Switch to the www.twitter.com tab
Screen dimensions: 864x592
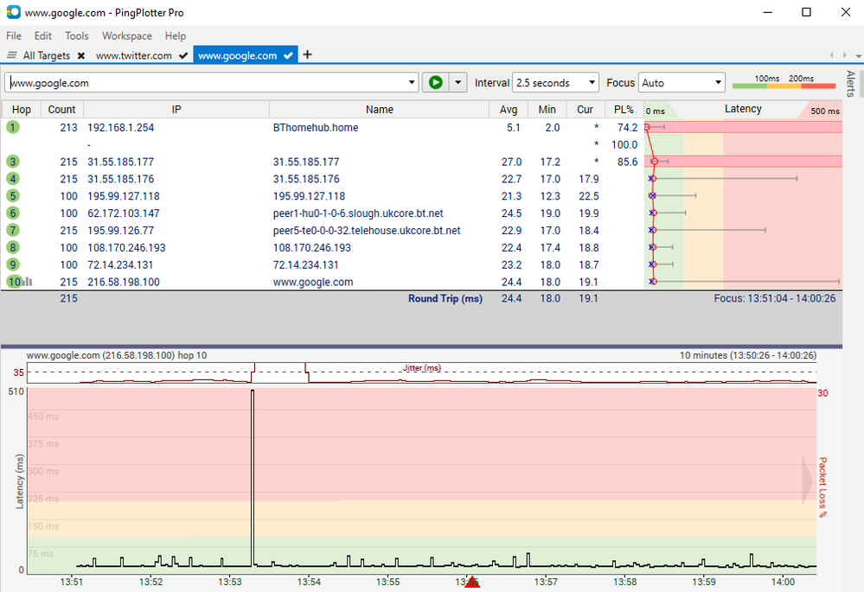click(134, 55)
